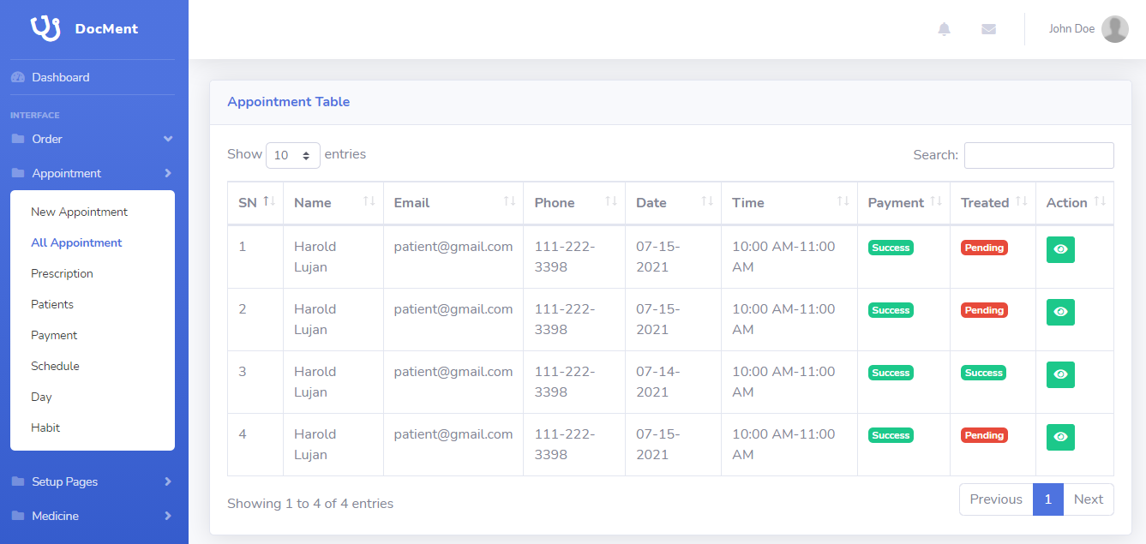The width and height of the screenshot is (1146, 544).
Task: Click the Next pagination button
Action: click(x=1088, y=499)
